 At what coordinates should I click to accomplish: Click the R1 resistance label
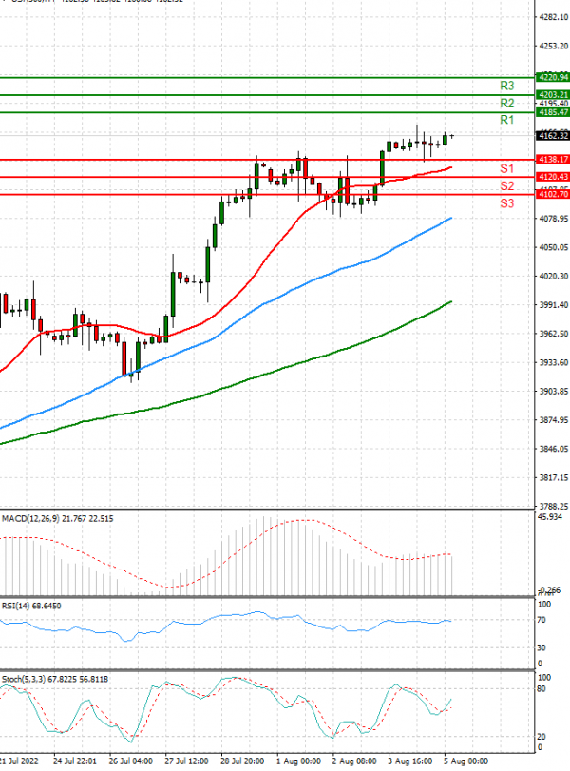coord(506,120)
